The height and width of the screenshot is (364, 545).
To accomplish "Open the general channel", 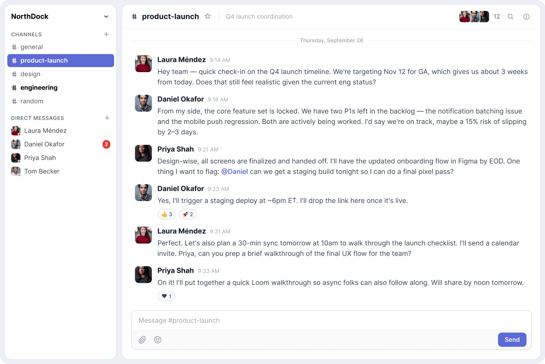I will click(60, 47).
